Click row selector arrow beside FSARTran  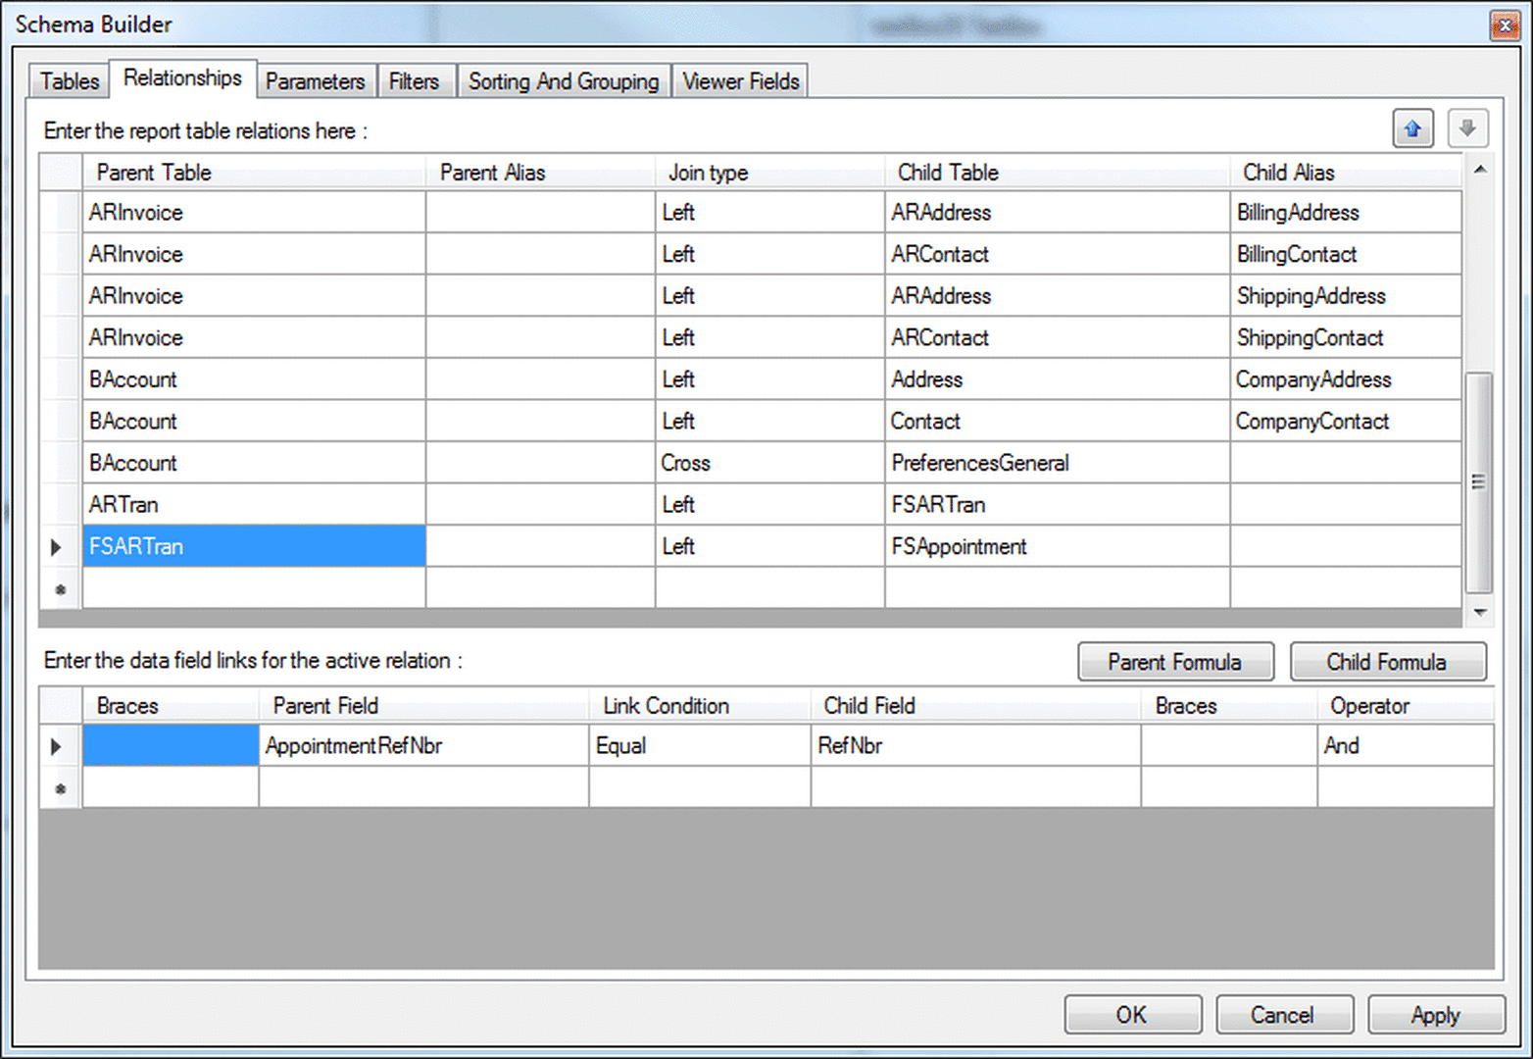point(57,547)
